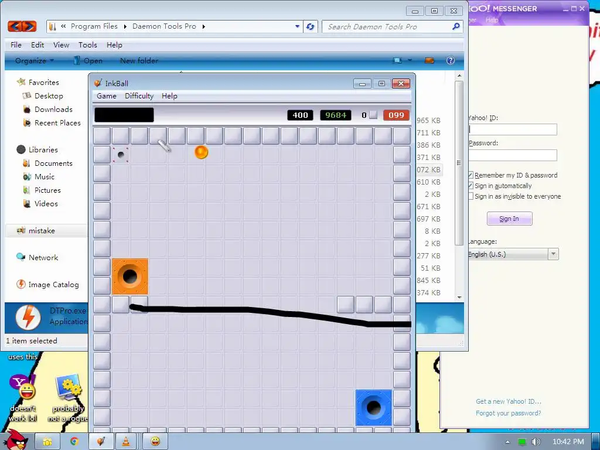The width and height of the screenshot is (600, 450).
Task: Click Yahoo Messenger smiley taskbar icon
Action: pos(155,441)
